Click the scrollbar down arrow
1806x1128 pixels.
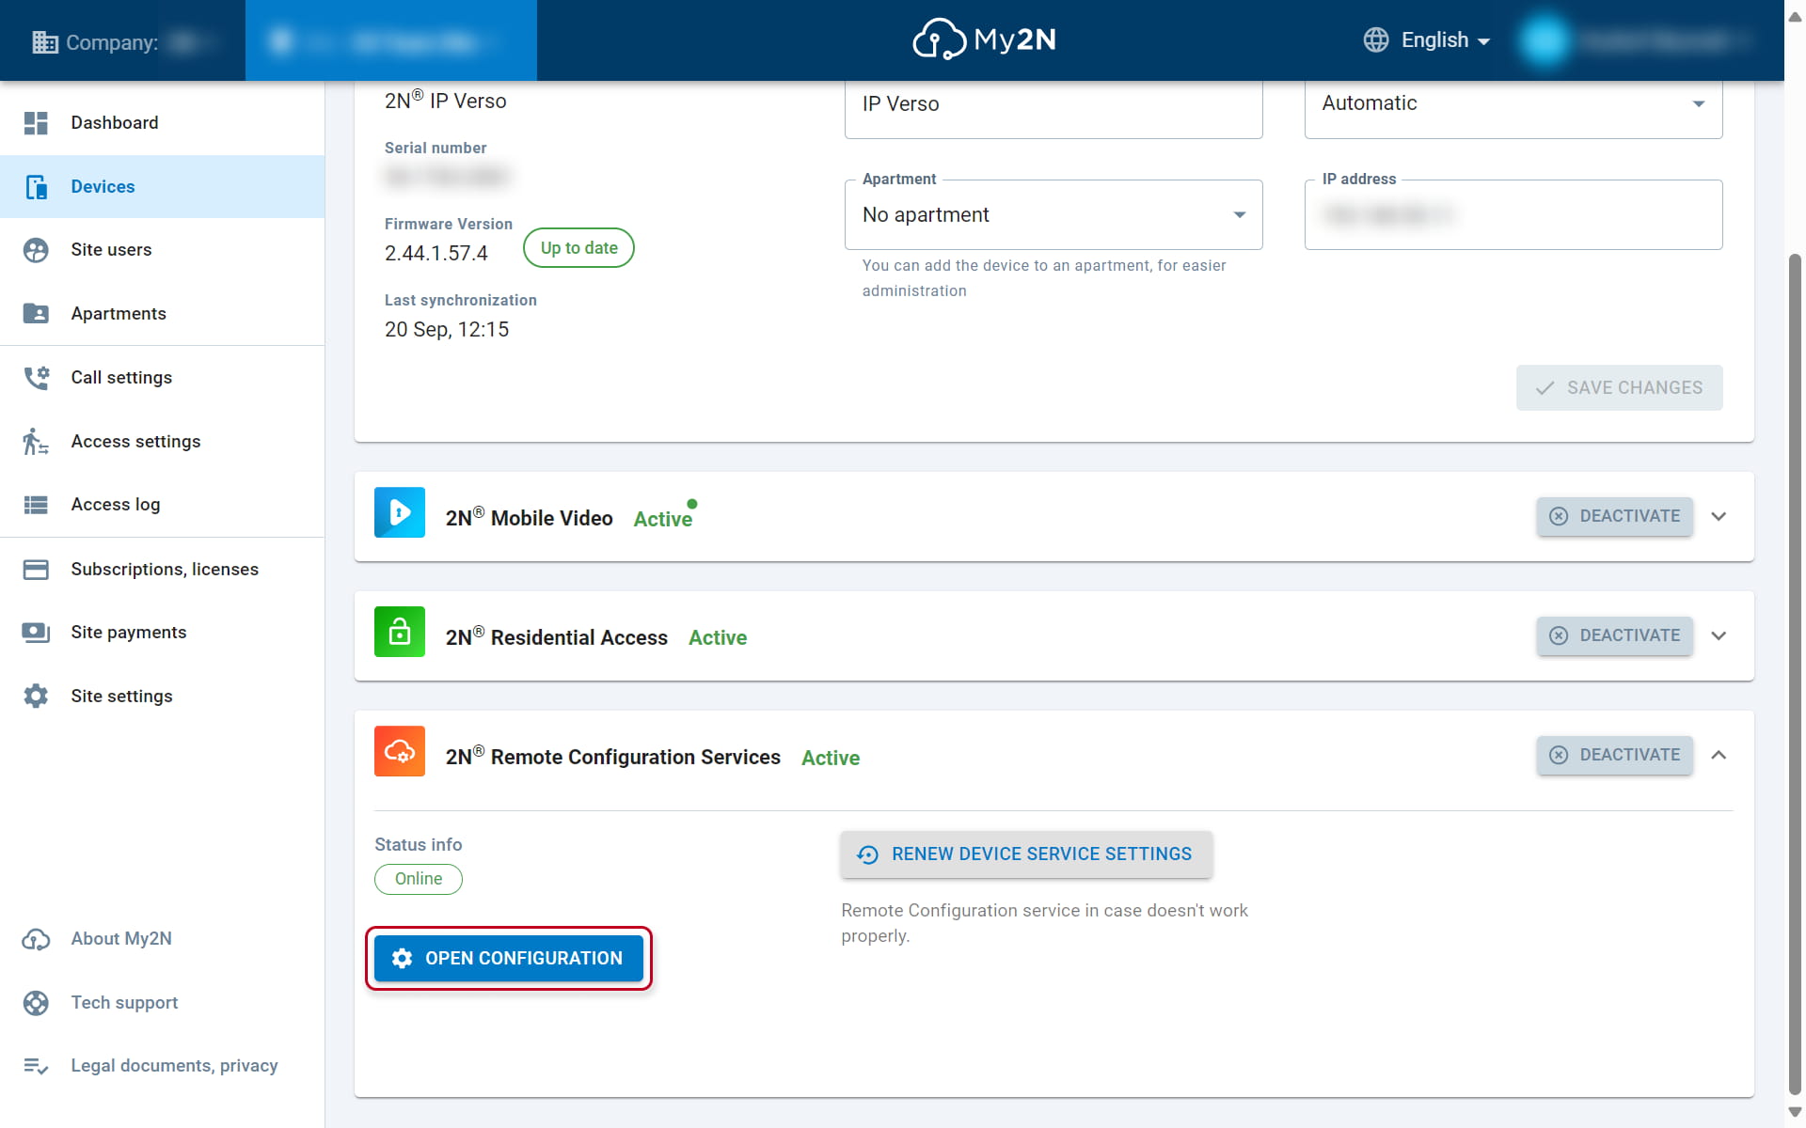1795,1112
